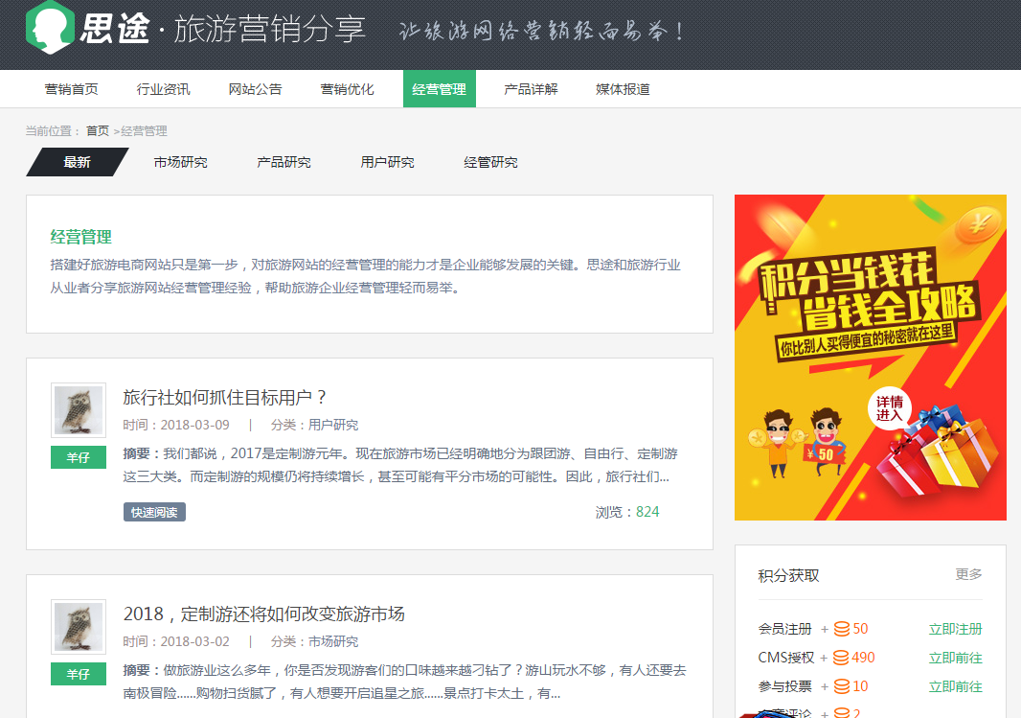Go to 行业资讯 in navigation bar

163,89
